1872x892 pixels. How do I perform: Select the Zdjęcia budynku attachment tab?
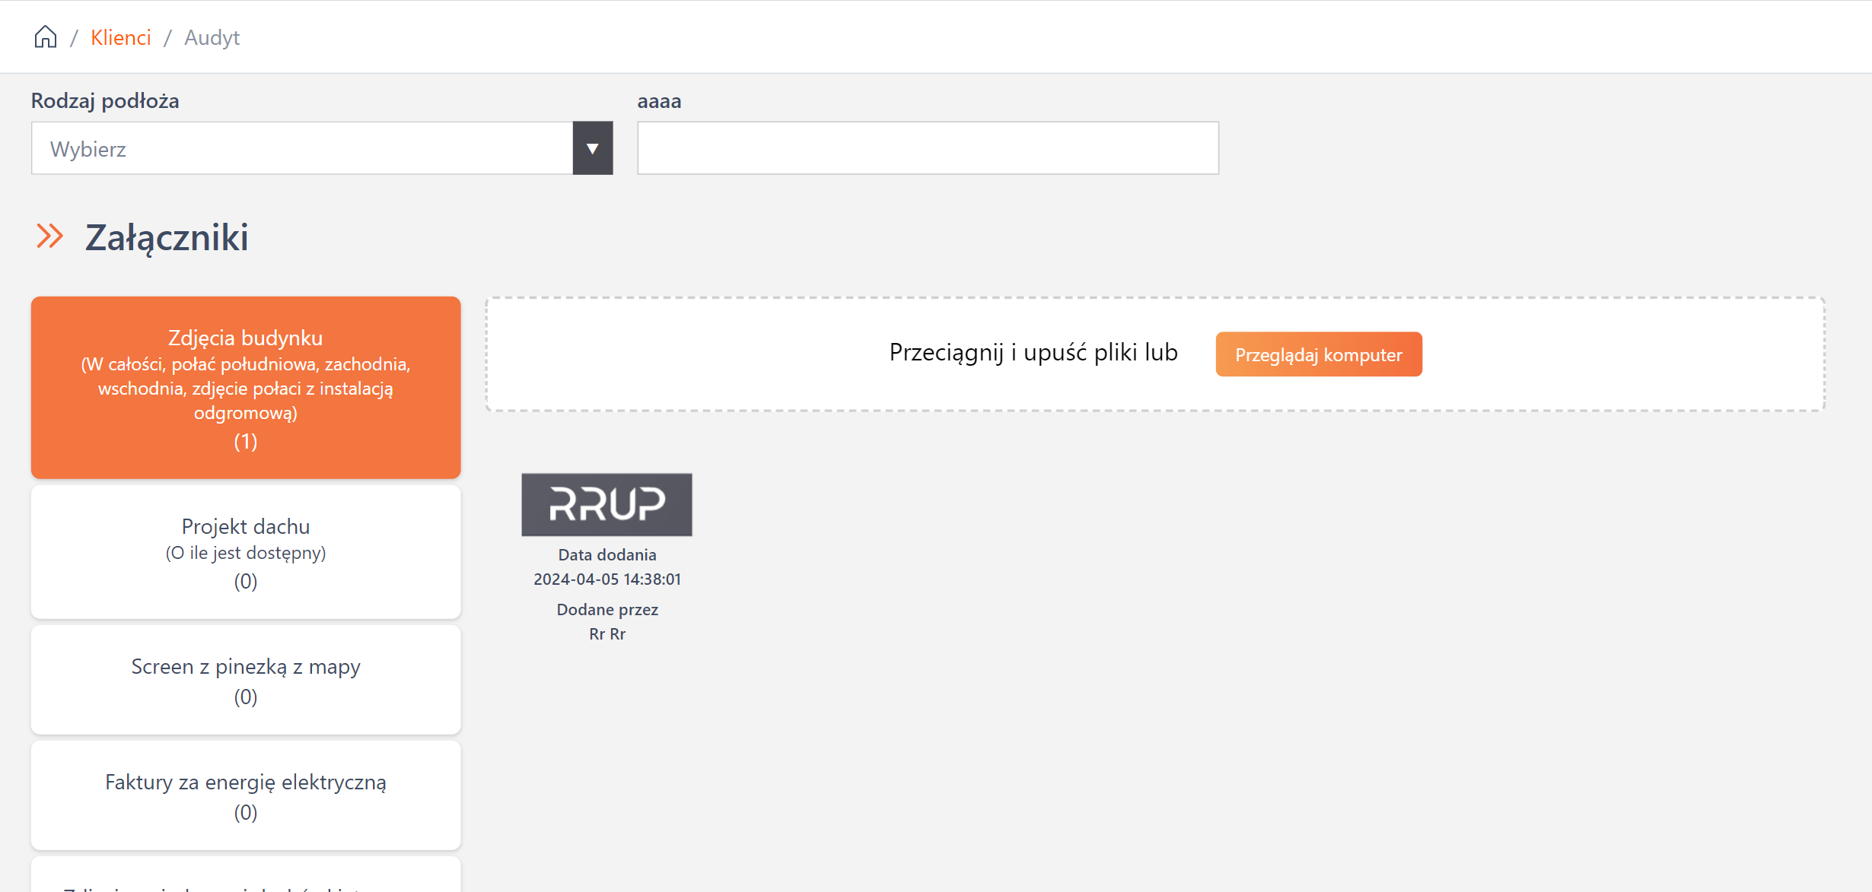(246, 388)
